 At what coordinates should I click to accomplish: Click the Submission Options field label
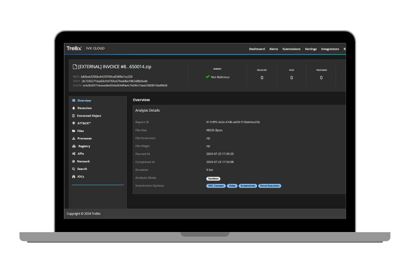pyautogui.click(x=150, y=186)
